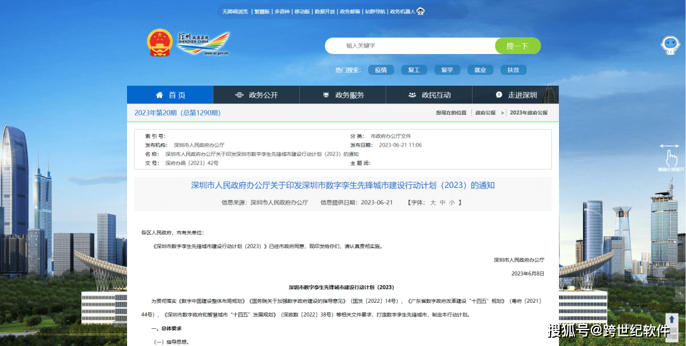This screenshot has height=346, width=686.
Task: Open 走进深圳 navigation tab
Action: (515, 95)
